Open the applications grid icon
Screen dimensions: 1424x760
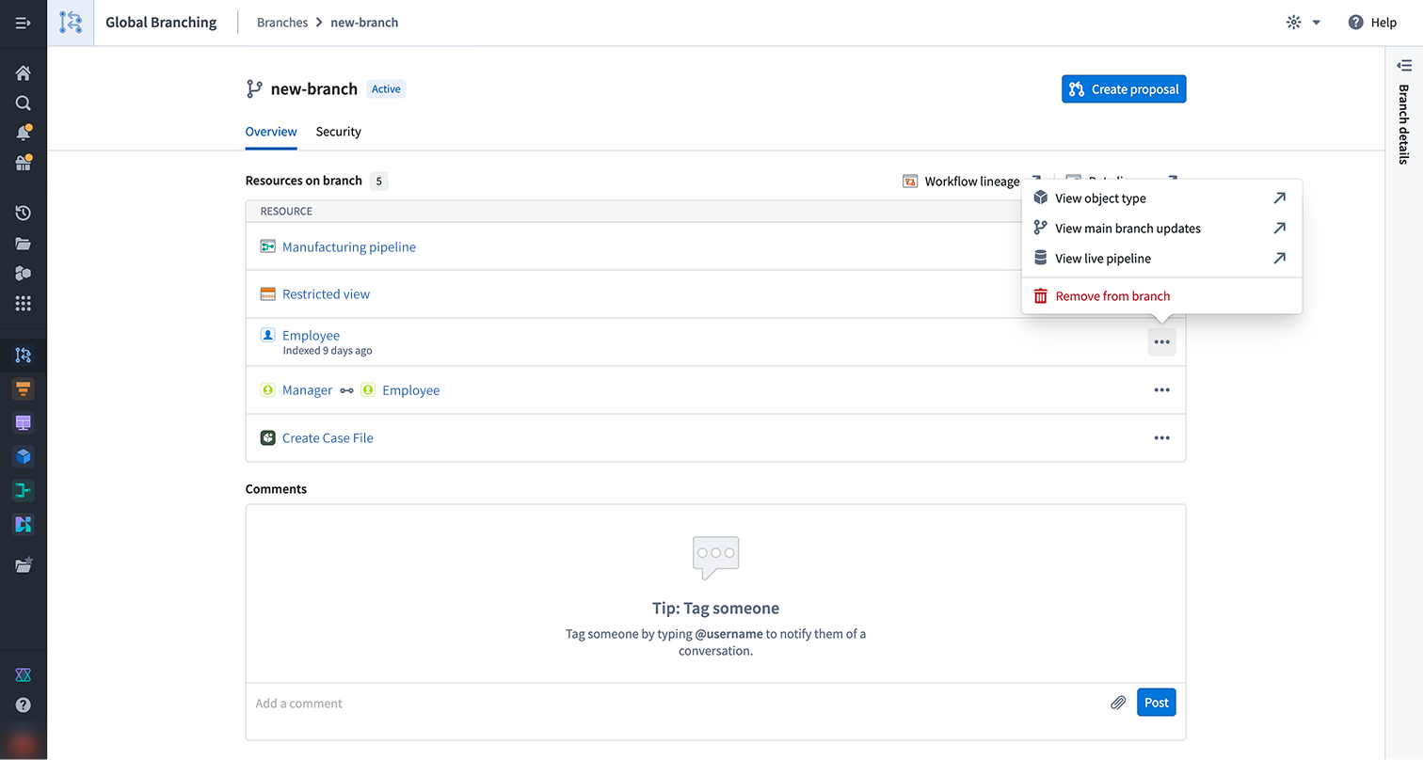click(x=24, y=303)
